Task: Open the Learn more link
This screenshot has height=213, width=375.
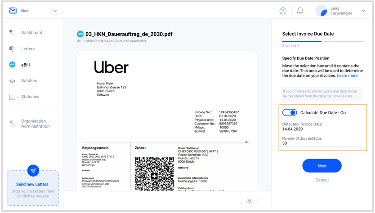Action: coord(347,75)
